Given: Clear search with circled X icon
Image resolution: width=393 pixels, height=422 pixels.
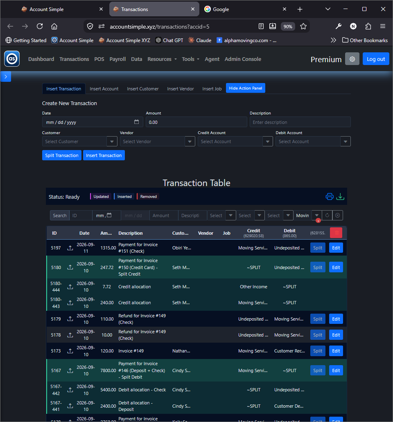Looking at the screenshot, I should [337, 215].
